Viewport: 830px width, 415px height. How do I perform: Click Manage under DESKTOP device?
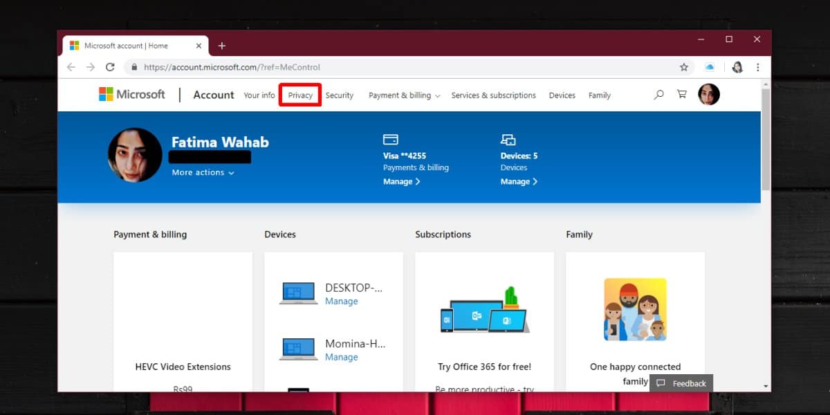tap(342, 301)
